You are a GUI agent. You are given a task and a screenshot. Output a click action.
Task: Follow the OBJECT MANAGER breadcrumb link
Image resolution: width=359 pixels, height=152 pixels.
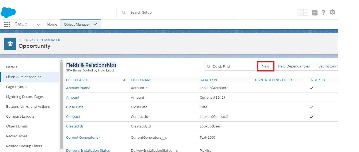(x=46, y=40)
